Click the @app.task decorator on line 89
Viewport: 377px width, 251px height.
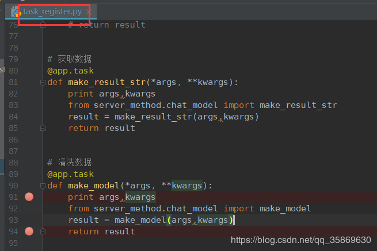(x=70, y=175)
